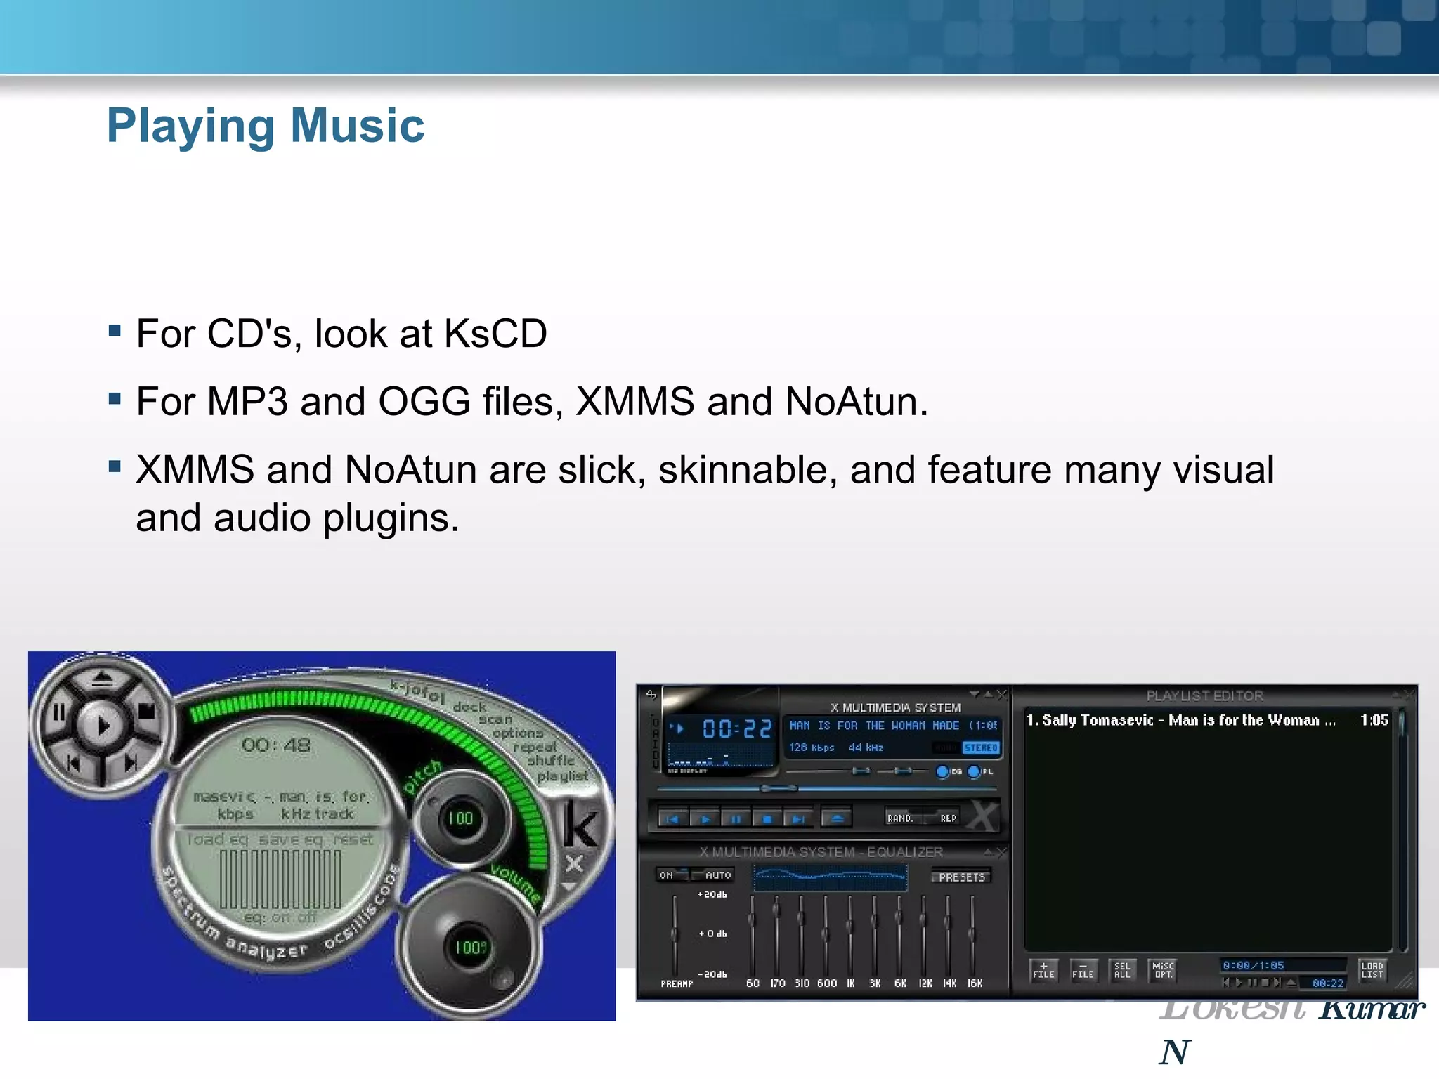Shade the equalizer window with its arrow
1439x1079 pixels.
(989, 852)
